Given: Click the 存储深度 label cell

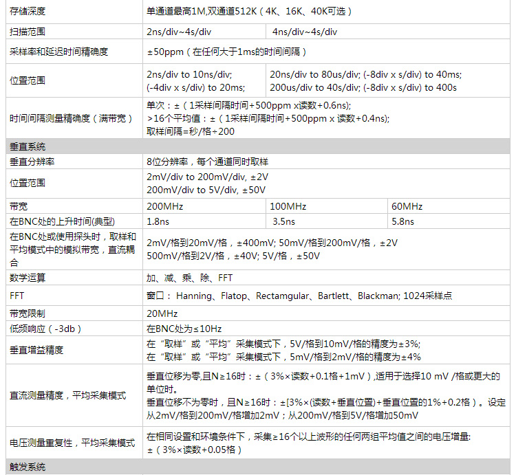Looking at the screenshot, I should point(29,12).
